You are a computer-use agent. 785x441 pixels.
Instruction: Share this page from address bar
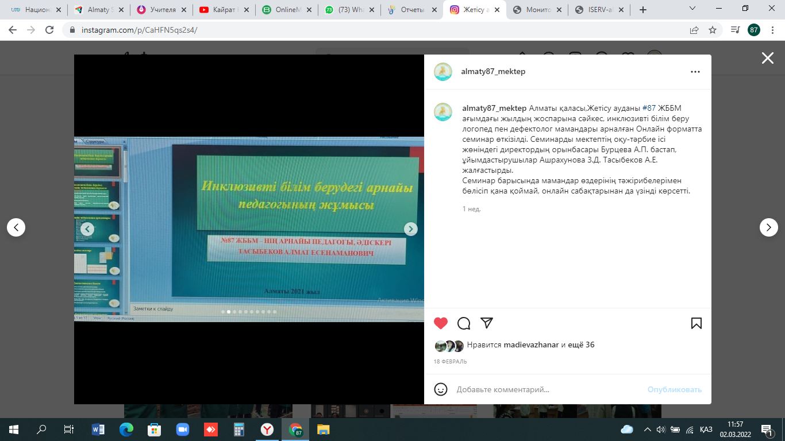[694, 30]
